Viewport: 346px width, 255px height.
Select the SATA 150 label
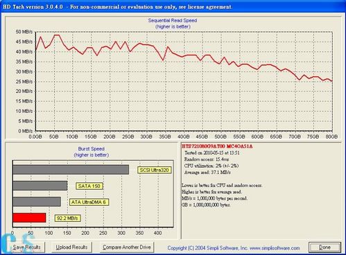(x=89, y=186)
